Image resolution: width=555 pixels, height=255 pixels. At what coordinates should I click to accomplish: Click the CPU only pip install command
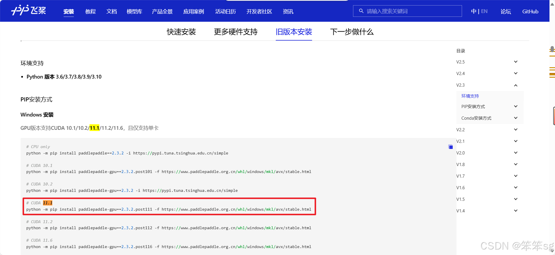point(127,153)
